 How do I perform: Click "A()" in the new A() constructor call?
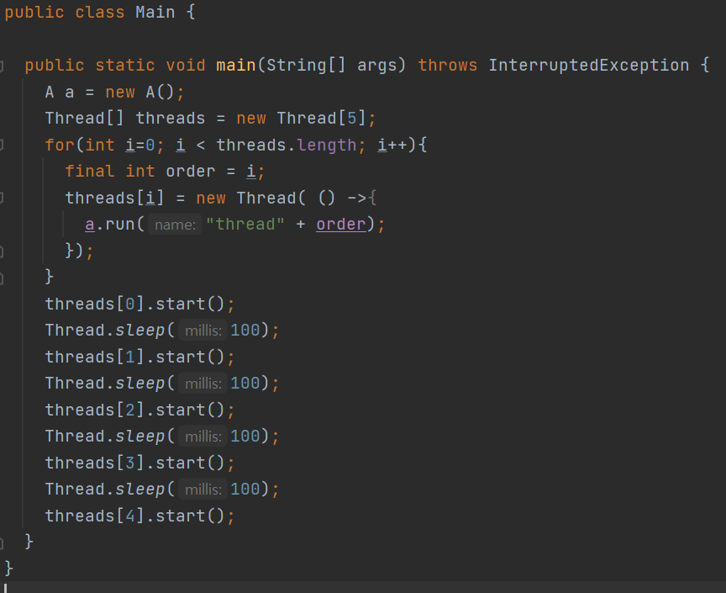[160, 92]
